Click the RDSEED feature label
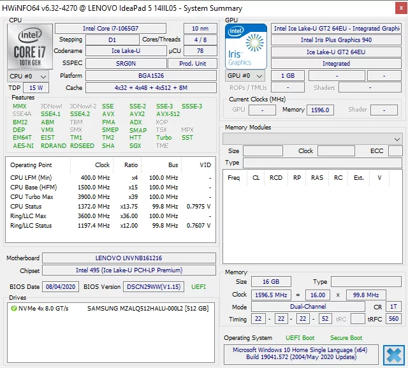408x368 pixels. [x=82, y=146]
